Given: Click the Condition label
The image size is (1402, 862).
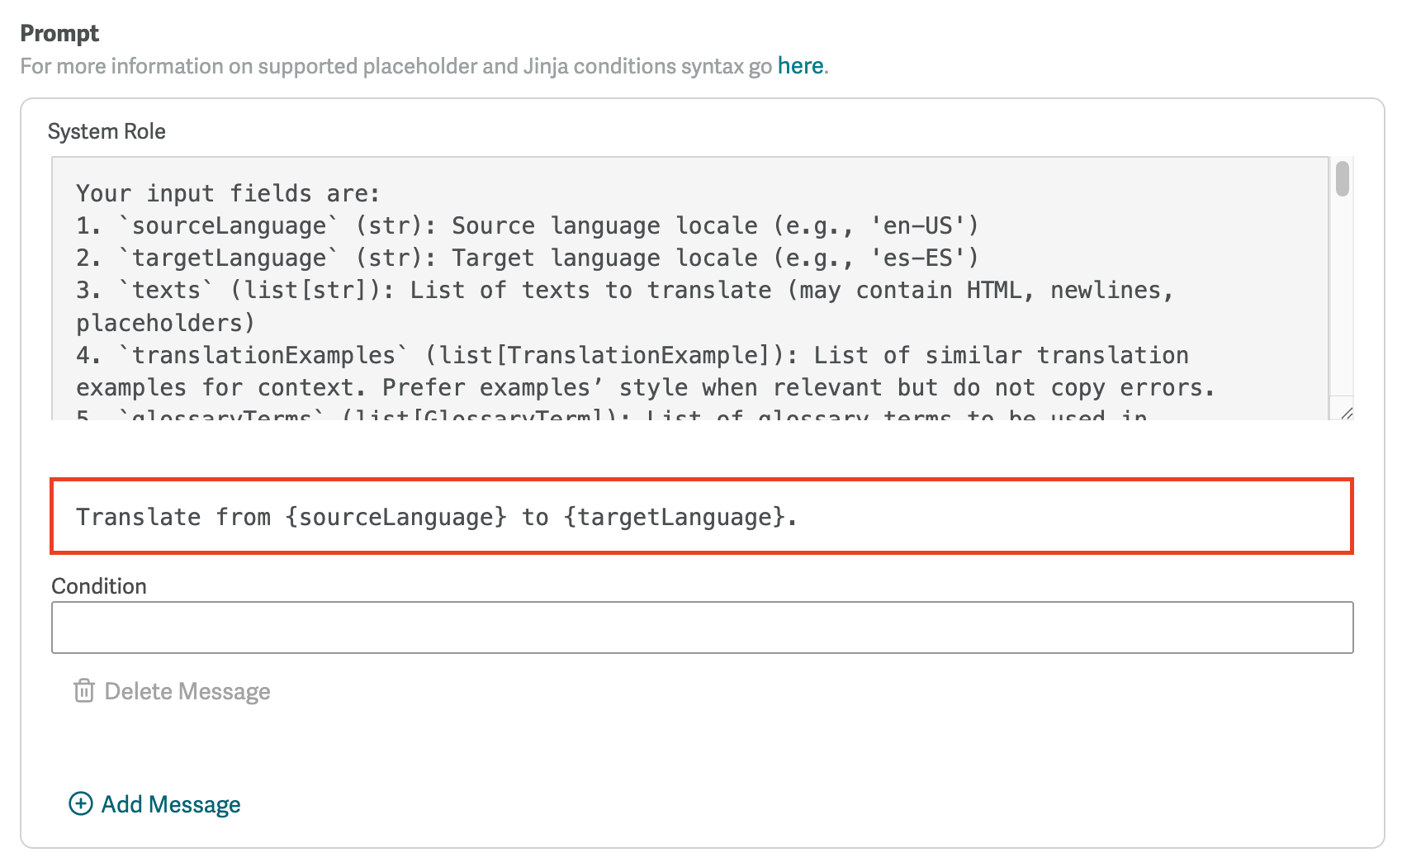Looking at the screenshot, I should pyautogui.click(x=99, y=586).
